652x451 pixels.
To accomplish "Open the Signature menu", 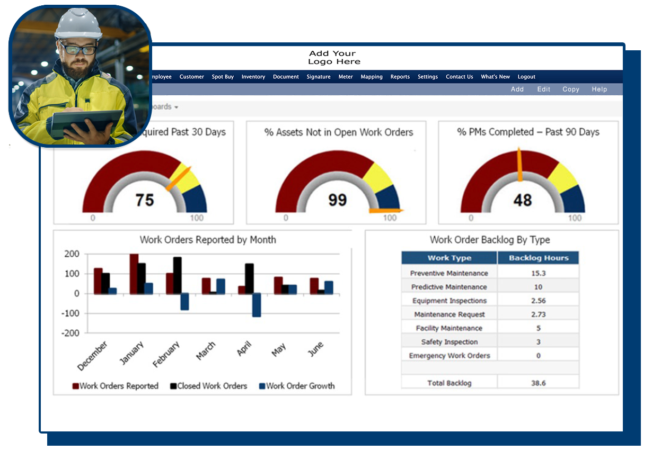I will (318, 77).
